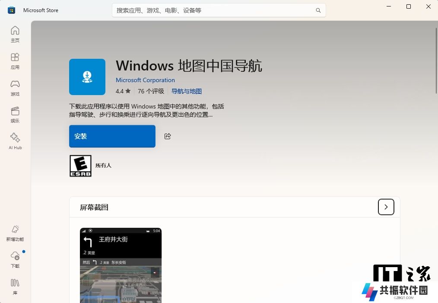
Task: Open the 王府井大街 navigation screenshot thumbnail
Action: (x=121, y=265)
